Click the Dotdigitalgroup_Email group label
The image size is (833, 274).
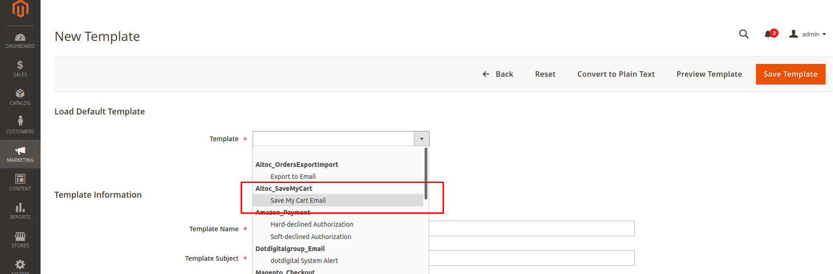coord(290,249)
